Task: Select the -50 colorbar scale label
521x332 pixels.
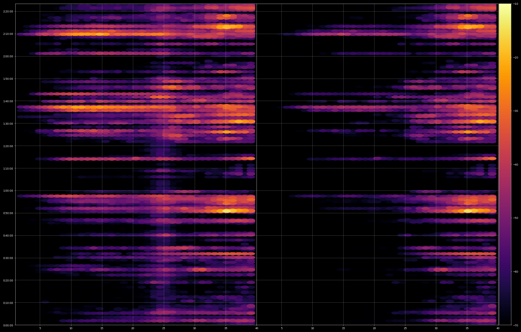Action: (515, 218)
